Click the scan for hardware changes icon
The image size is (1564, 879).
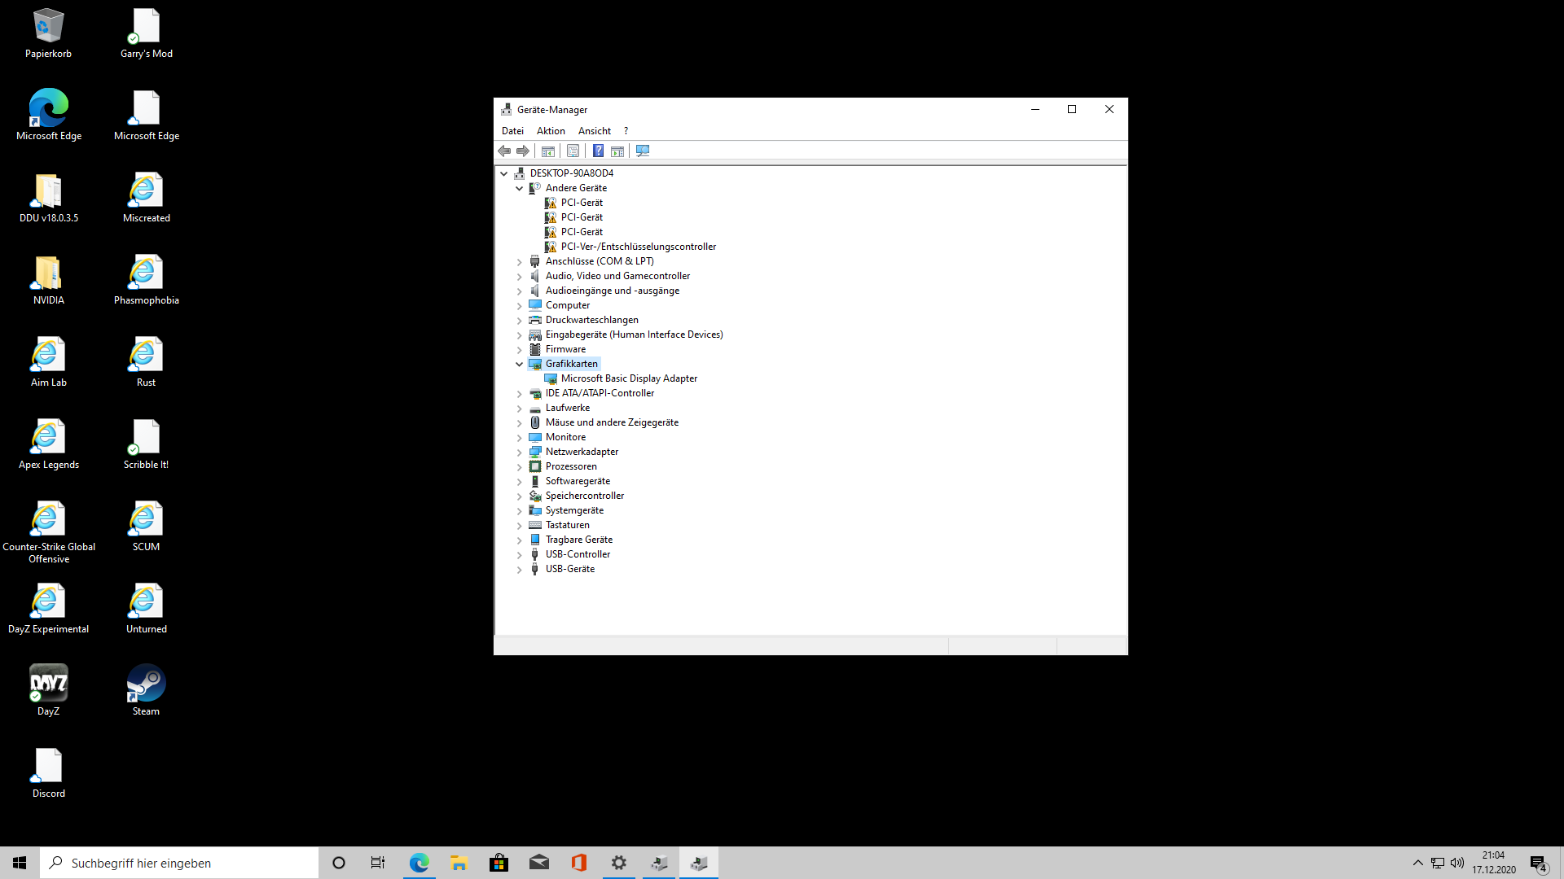(x=643, y=151)
